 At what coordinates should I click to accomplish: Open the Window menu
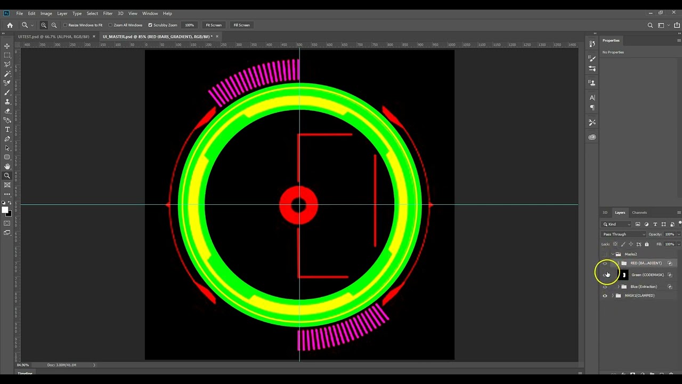point(150,13)
